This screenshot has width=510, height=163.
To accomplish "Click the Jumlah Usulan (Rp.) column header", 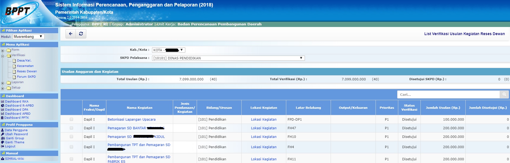I will click(443, 108).
